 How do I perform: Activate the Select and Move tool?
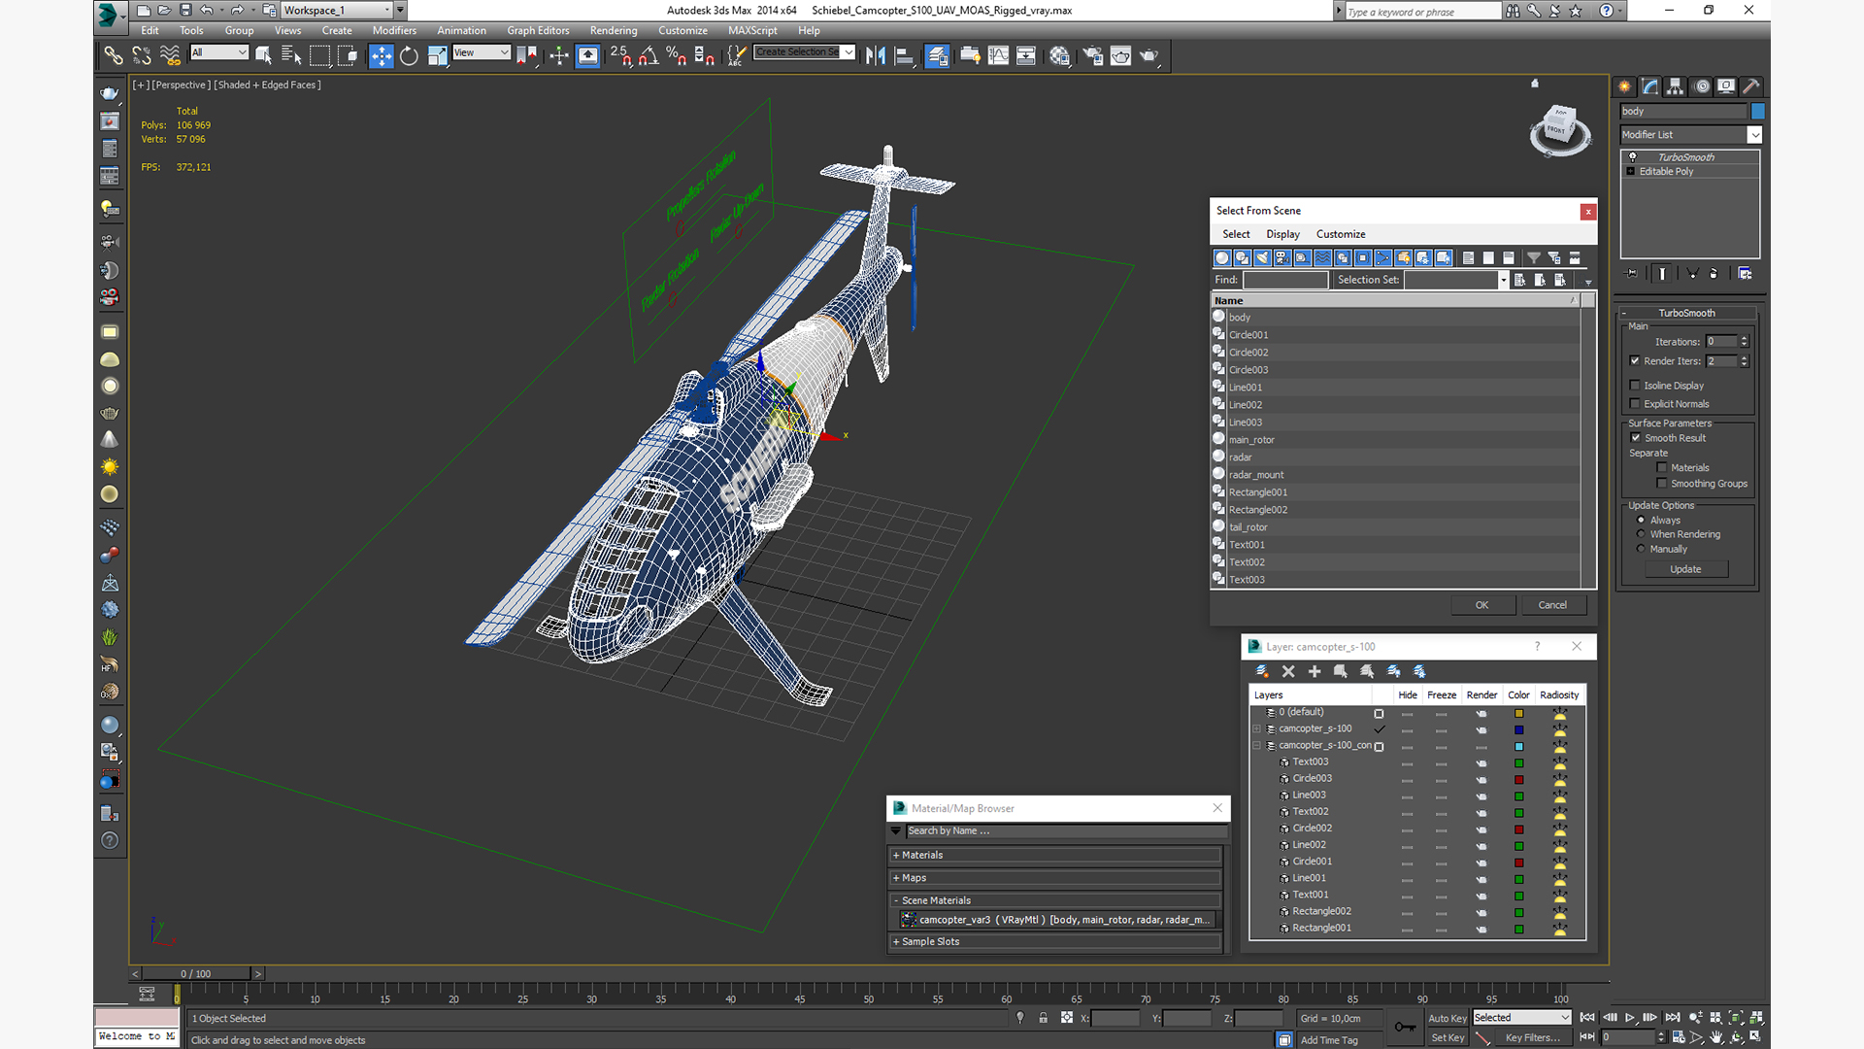pyautogui.click(x=381, y=55)
